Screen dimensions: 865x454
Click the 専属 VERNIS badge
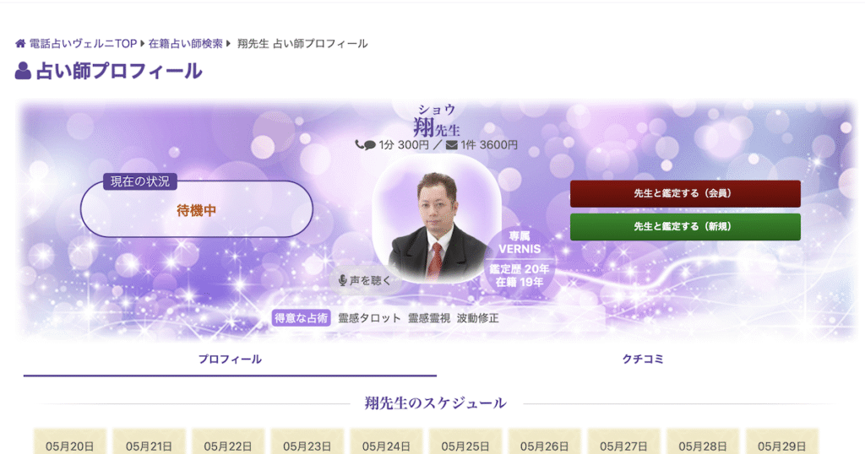tap(520, 242)
